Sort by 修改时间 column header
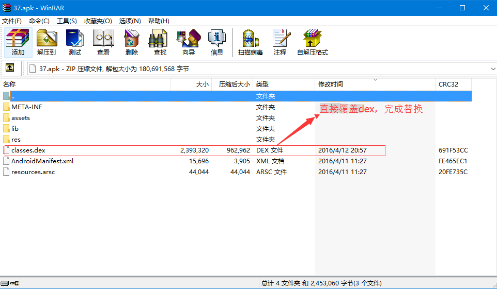This screenshot has height=289, width=497. point(375,84)
